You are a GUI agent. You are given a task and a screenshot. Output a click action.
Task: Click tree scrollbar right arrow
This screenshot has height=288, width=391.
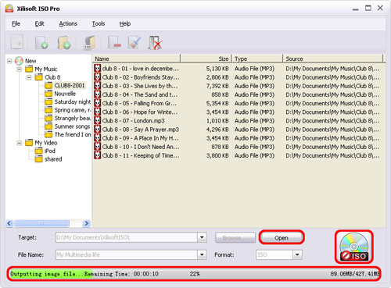86,223
